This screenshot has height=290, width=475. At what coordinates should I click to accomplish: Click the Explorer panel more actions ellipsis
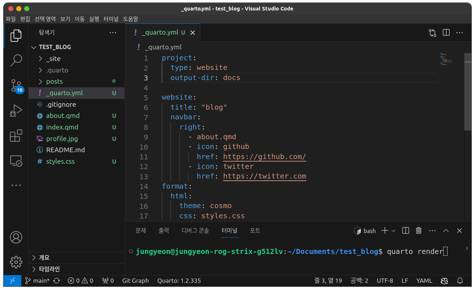pyautogui.click(x=113, y=33)
